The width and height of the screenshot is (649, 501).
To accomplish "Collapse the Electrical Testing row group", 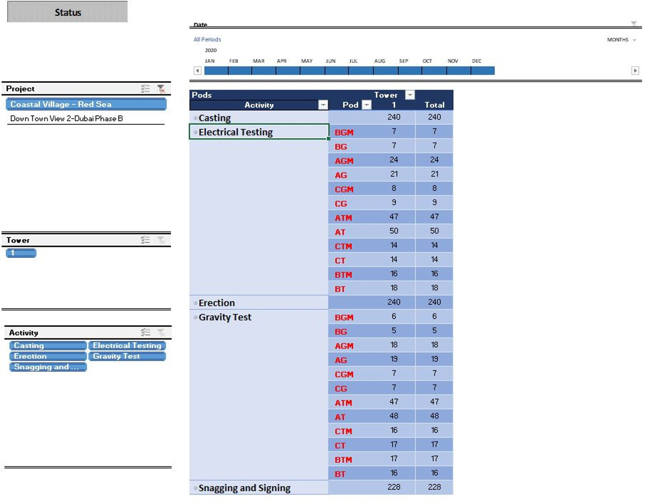I will coord(195,132).
